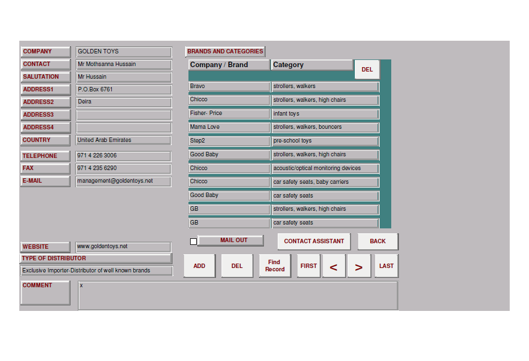
Task: Select the Fisher- Price brand cell
Action: tap(229, 114)
